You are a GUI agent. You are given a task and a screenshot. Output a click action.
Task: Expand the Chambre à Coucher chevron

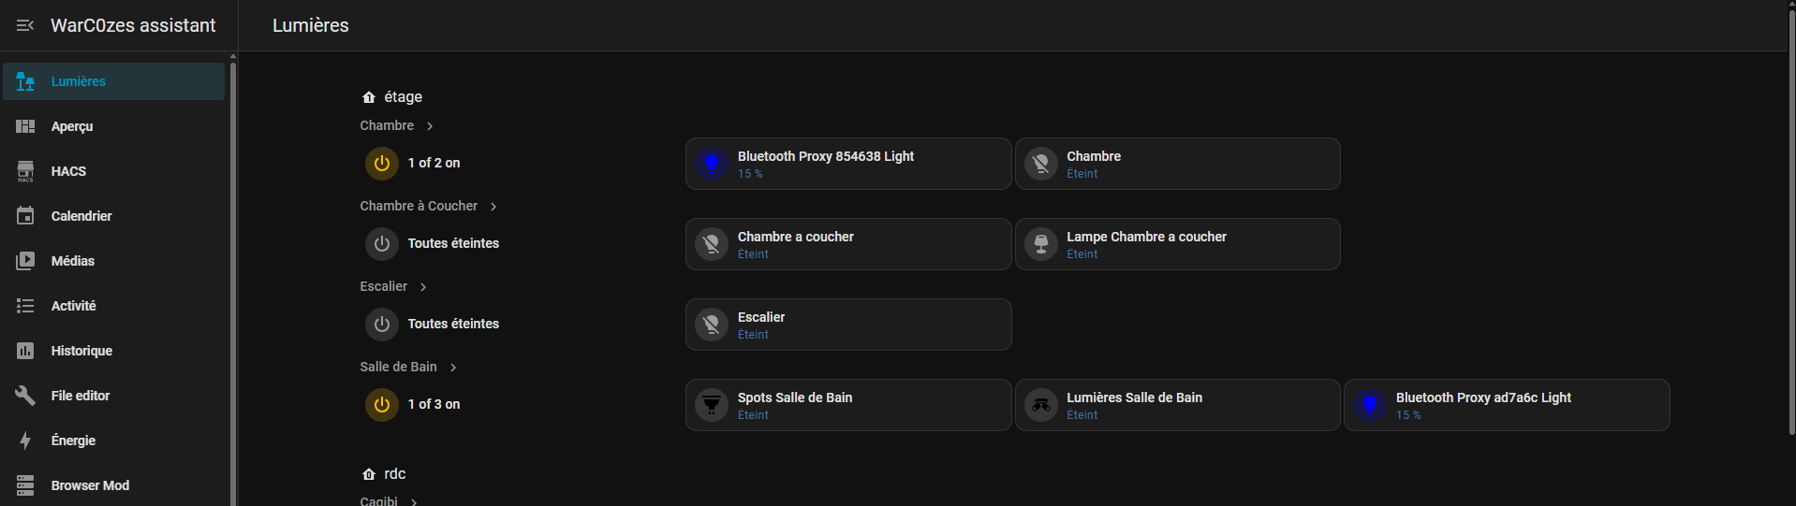pyautogui.click(x=493, y=207)
